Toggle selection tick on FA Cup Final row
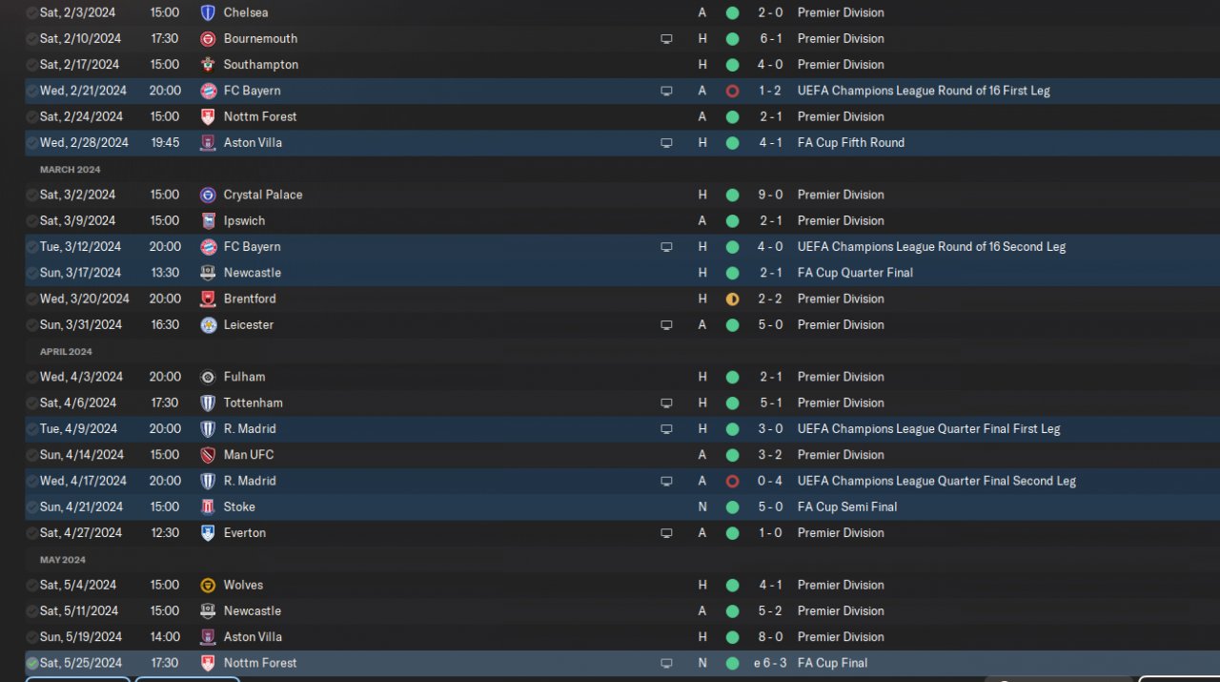The width and height of the screenshot is (1220, 682). point(32,663)
